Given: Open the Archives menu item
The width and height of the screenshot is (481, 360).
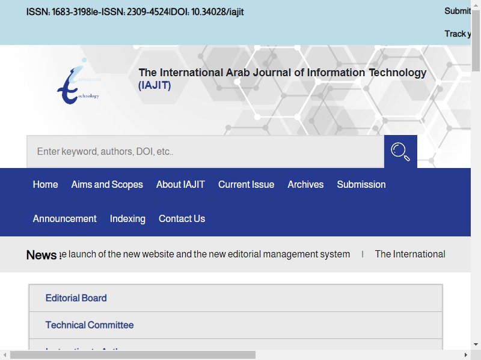Looking at the screenshot, I should (x=305, y=185).
